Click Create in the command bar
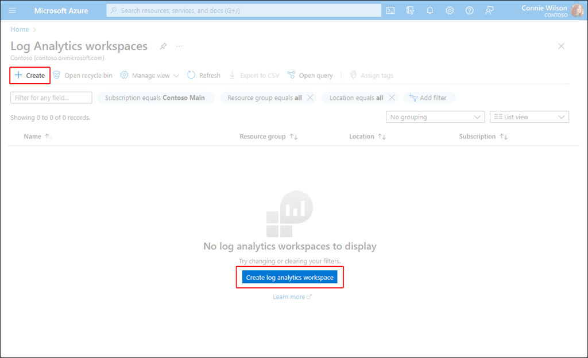588x358 pixels. (30, 75)
